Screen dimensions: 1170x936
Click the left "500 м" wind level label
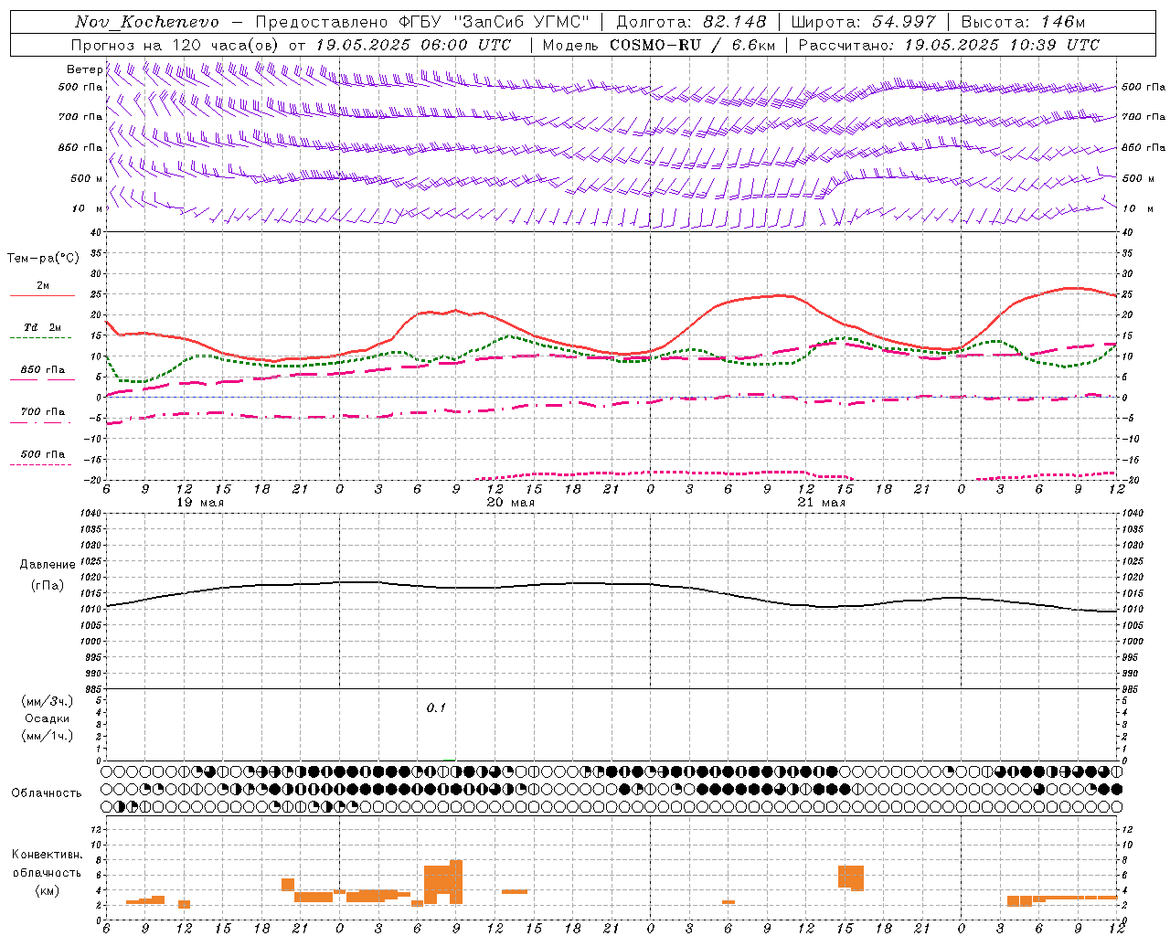pos(87,178)
